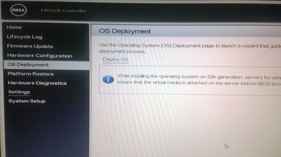
Task: Click the 12th generation servers info message
Action: click(x=199, y=80)
